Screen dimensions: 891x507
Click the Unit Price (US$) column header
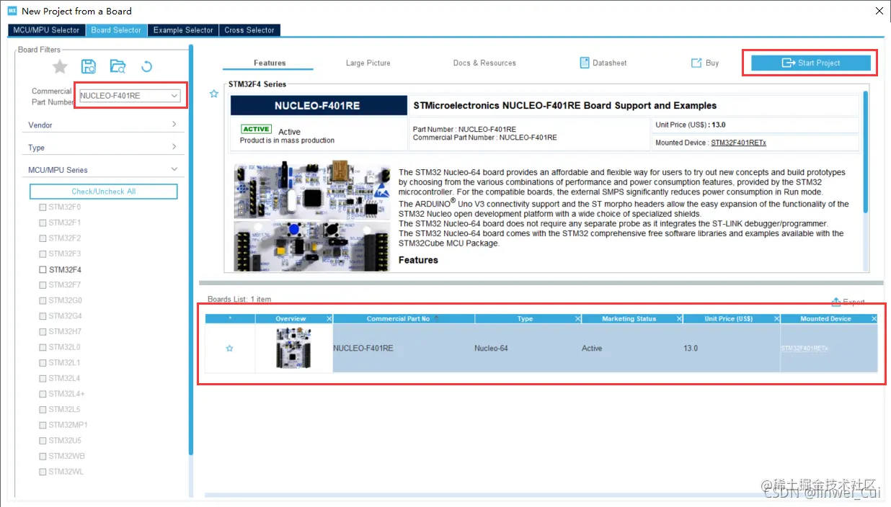point(732,318)
